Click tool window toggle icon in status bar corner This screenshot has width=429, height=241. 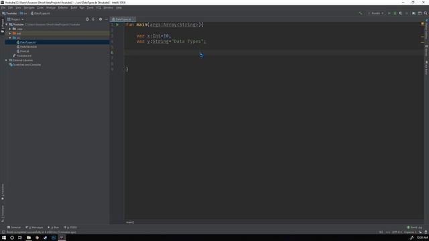pos(3,232)
